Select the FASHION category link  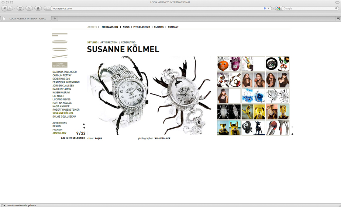pos(58,130)
